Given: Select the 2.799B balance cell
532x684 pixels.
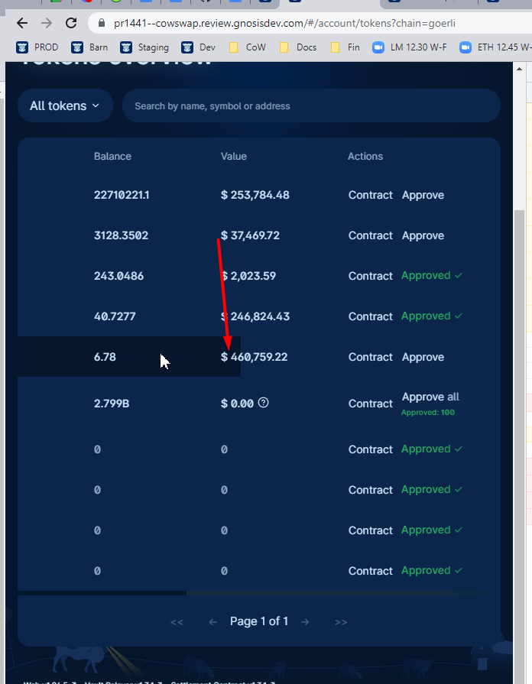Looking at the screenshot, I should pos(112,404).
